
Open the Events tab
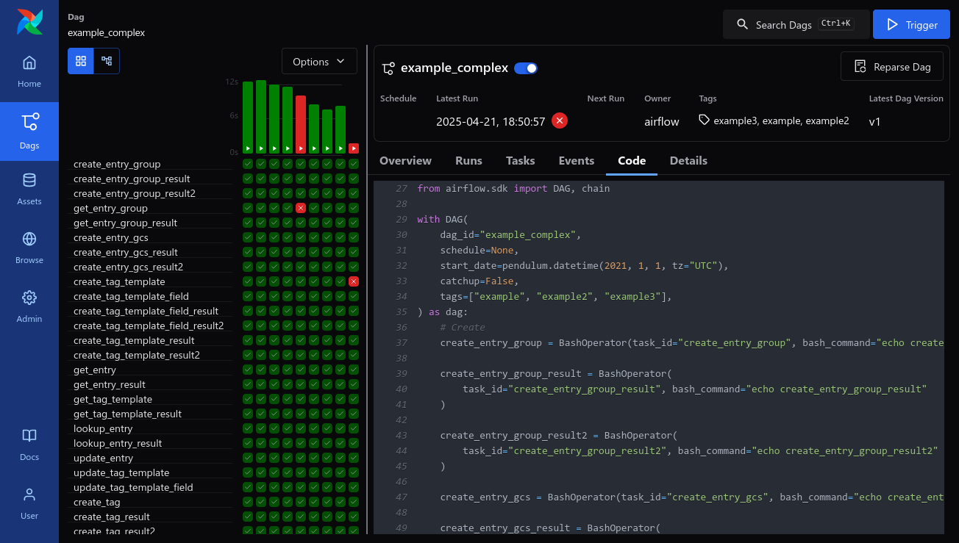[576, 160]
